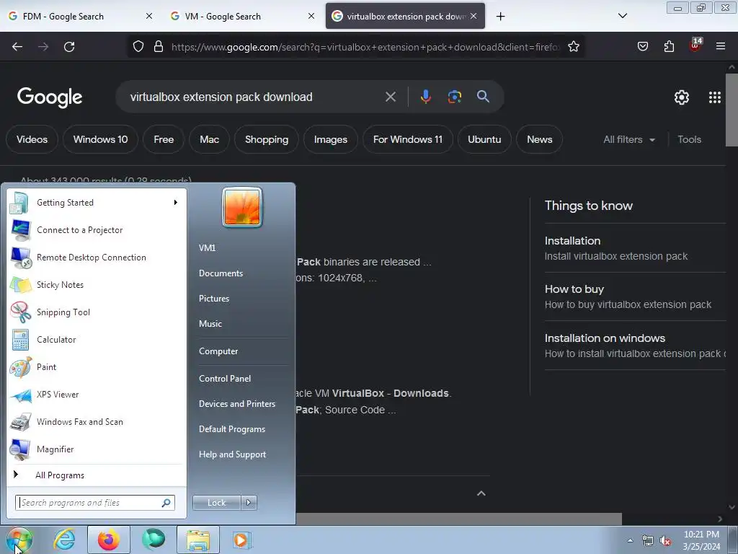Clear the Google search box with X

[391, 97]
